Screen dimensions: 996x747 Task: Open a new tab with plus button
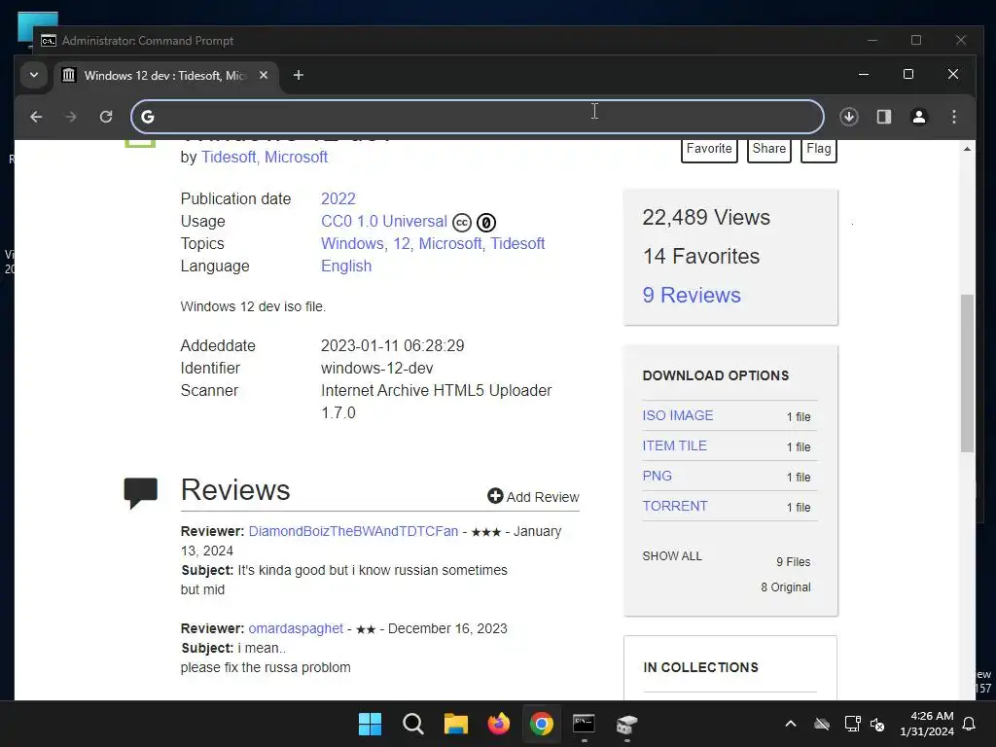coord(298,75)
